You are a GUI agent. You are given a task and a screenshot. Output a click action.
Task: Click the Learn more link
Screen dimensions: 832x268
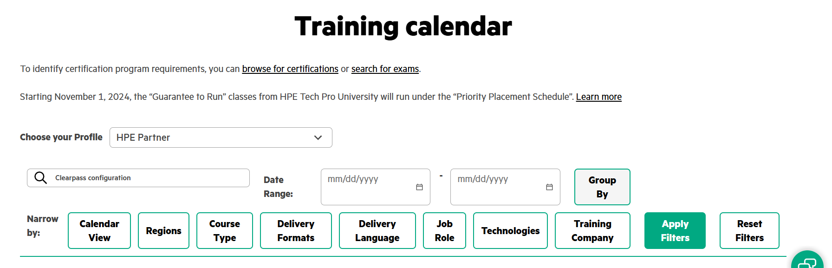click(598, 97)
